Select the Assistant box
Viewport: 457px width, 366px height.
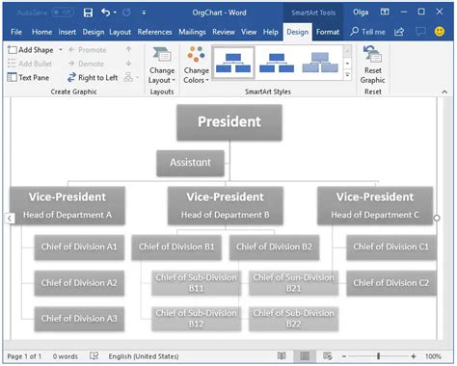pyautogui.click(x=190, y=163)
